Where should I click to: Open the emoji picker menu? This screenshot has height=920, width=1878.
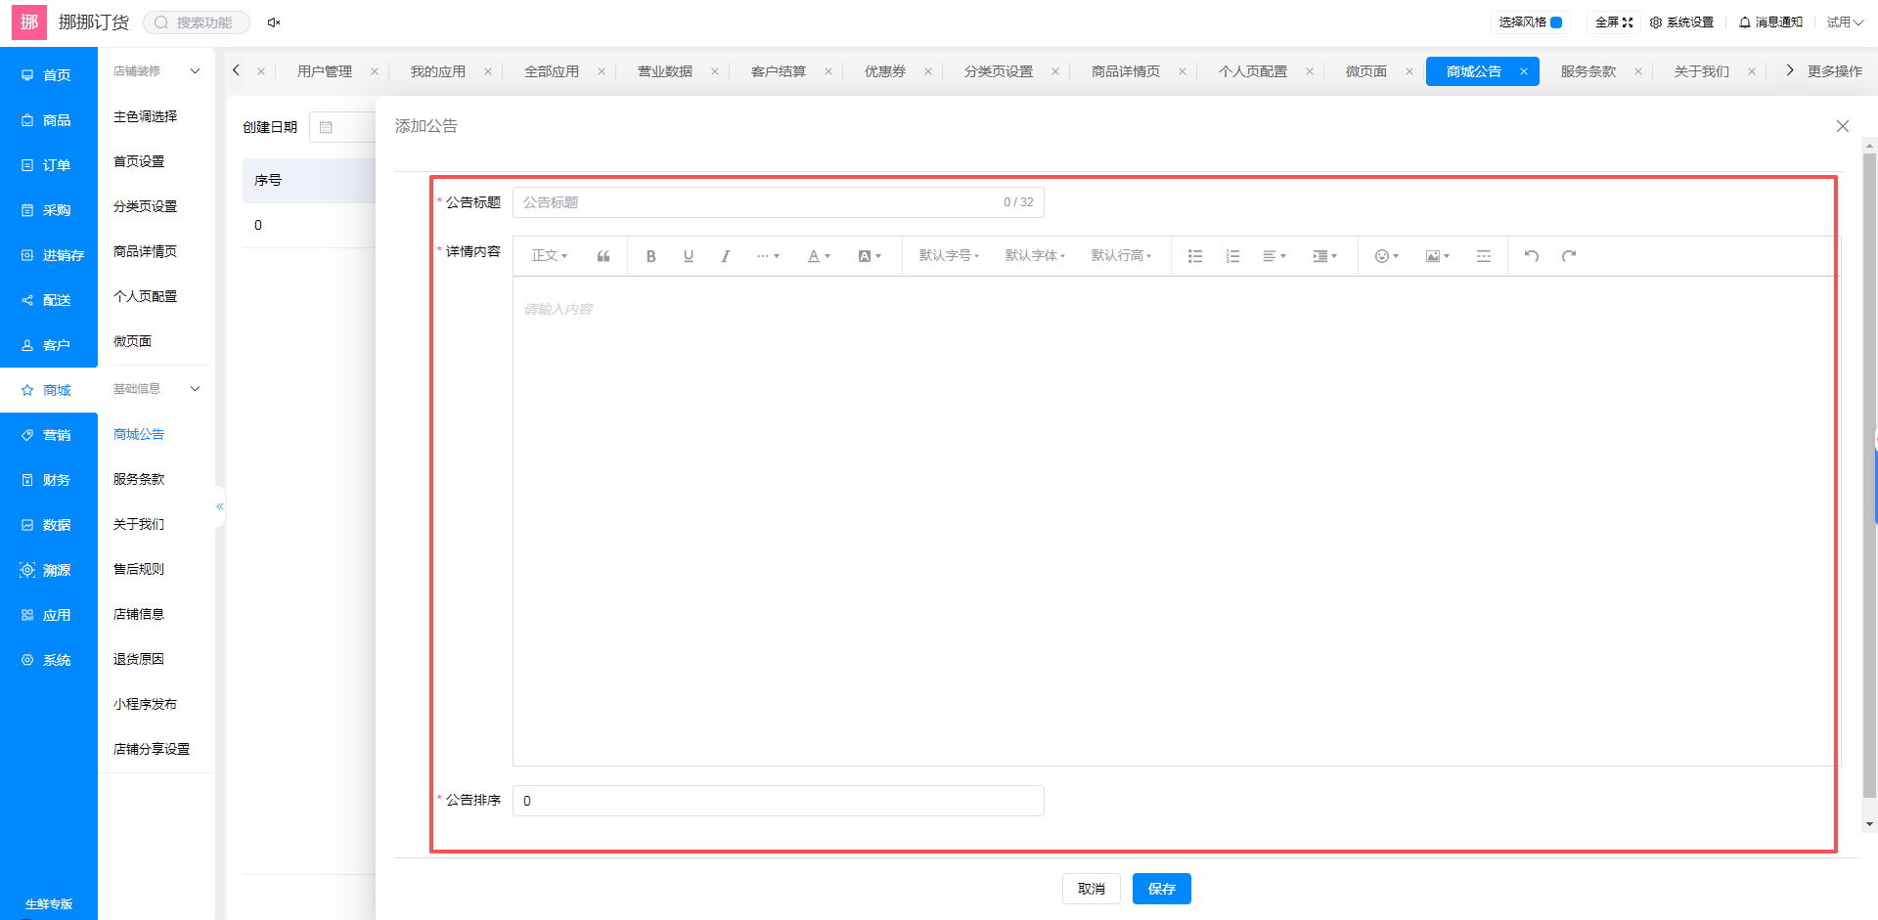tap(1387, 256)
